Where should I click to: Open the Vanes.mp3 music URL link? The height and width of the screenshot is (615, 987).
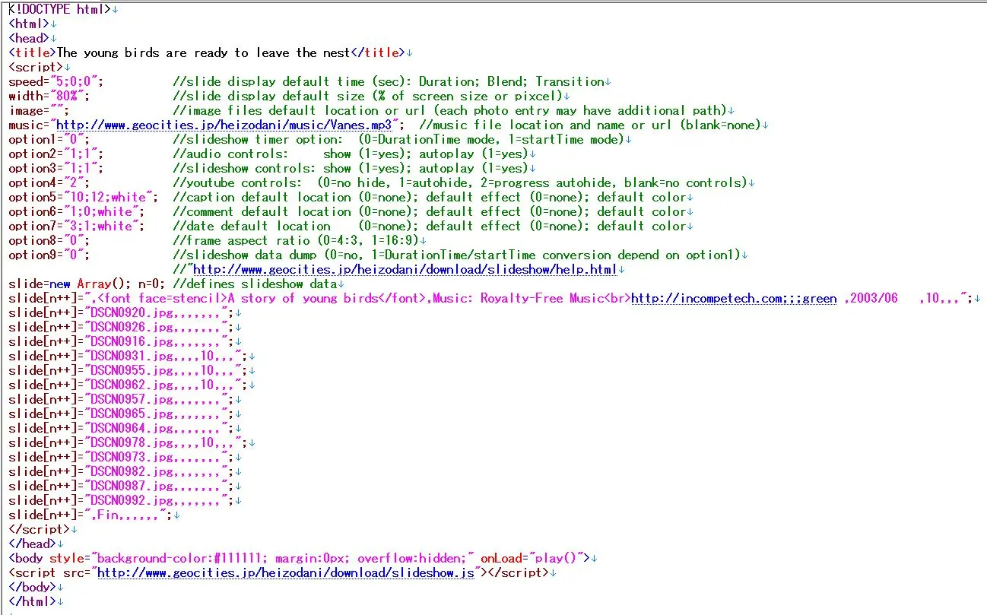click(x=224, y=125)
